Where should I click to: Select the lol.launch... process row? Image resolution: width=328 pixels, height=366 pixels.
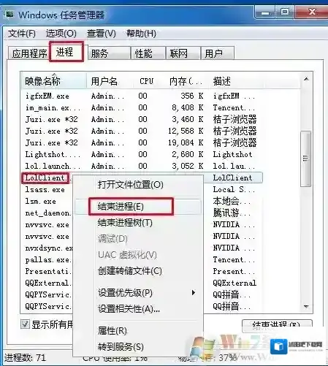tap(142, 166)
